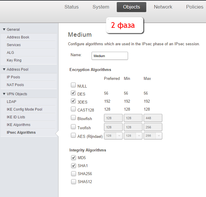Viewport: 206px width, 197px height.
Task: Click the Name input field
Action: pyautogui.click(x=110, y=56)
